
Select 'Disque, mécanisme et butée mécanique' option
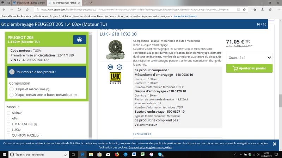12,95
